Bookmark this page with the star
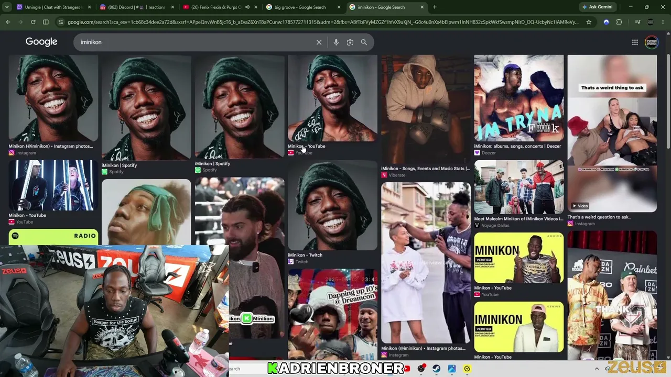This screenshot has width=671, height=377. point(589,22)
